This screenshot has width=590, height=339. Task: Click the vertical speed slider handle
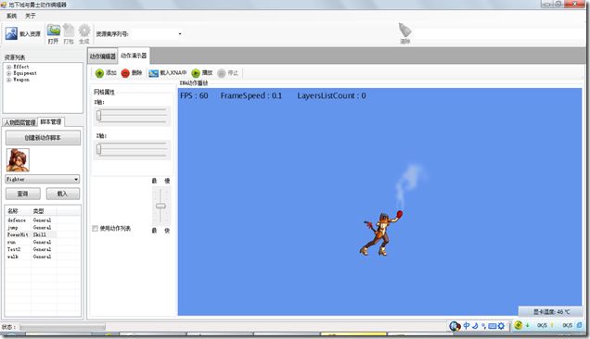point(160,206)
